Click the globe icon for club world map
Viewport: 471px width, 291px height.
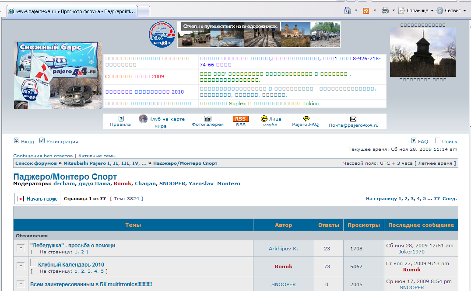143,119
